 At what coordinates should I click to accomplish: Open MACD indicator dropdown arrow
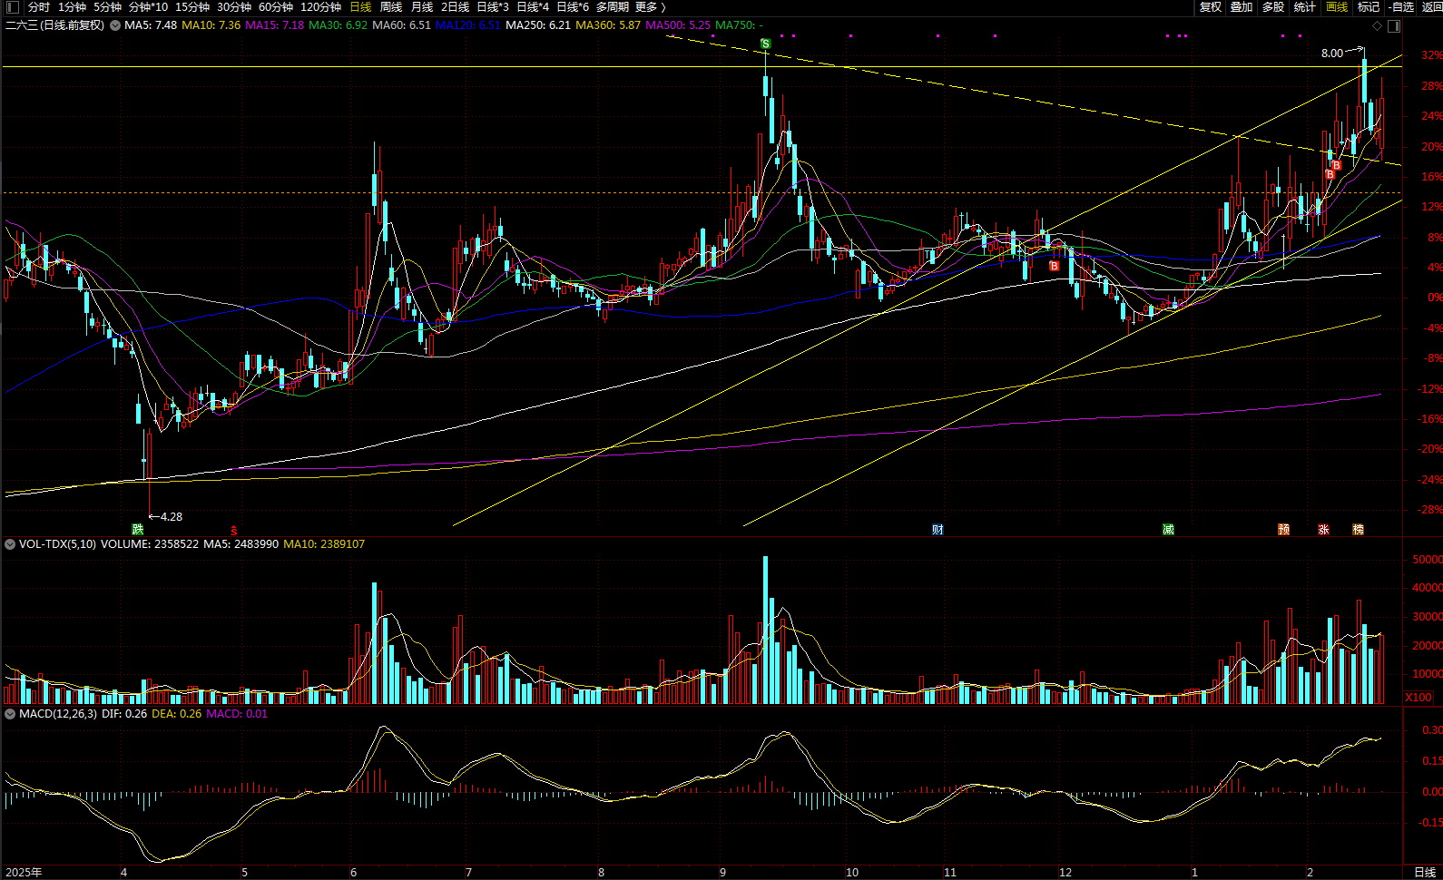coord(10,714)
